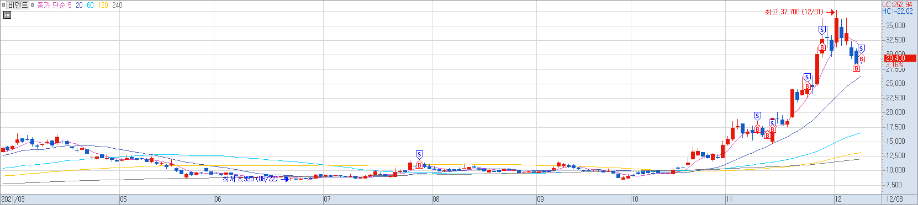The width and height of the screenshot is (918, 205).
Task: Toggle the small box before 비덴트
Action: point(4,5)
